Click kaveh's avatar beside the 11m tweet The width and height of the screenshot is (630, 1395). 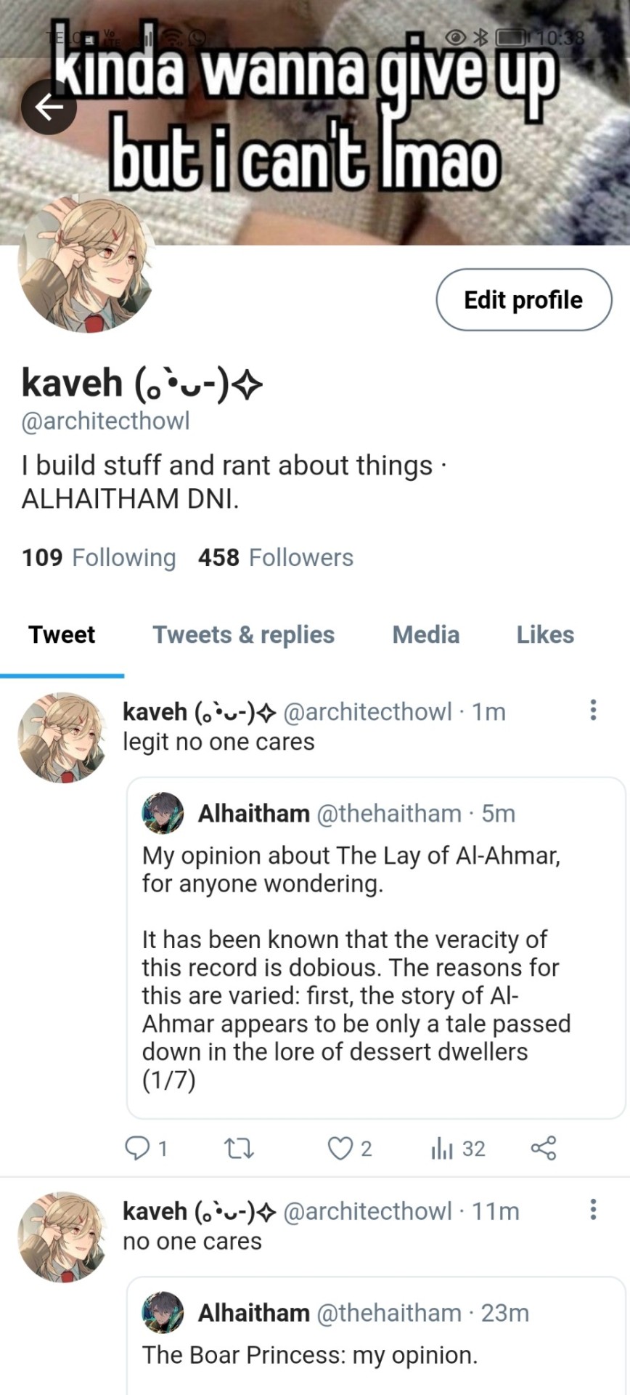[x=62, y=1237]
